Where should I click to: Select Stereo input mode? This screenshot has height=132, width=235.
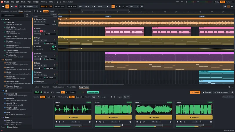(x=73, y=92)
